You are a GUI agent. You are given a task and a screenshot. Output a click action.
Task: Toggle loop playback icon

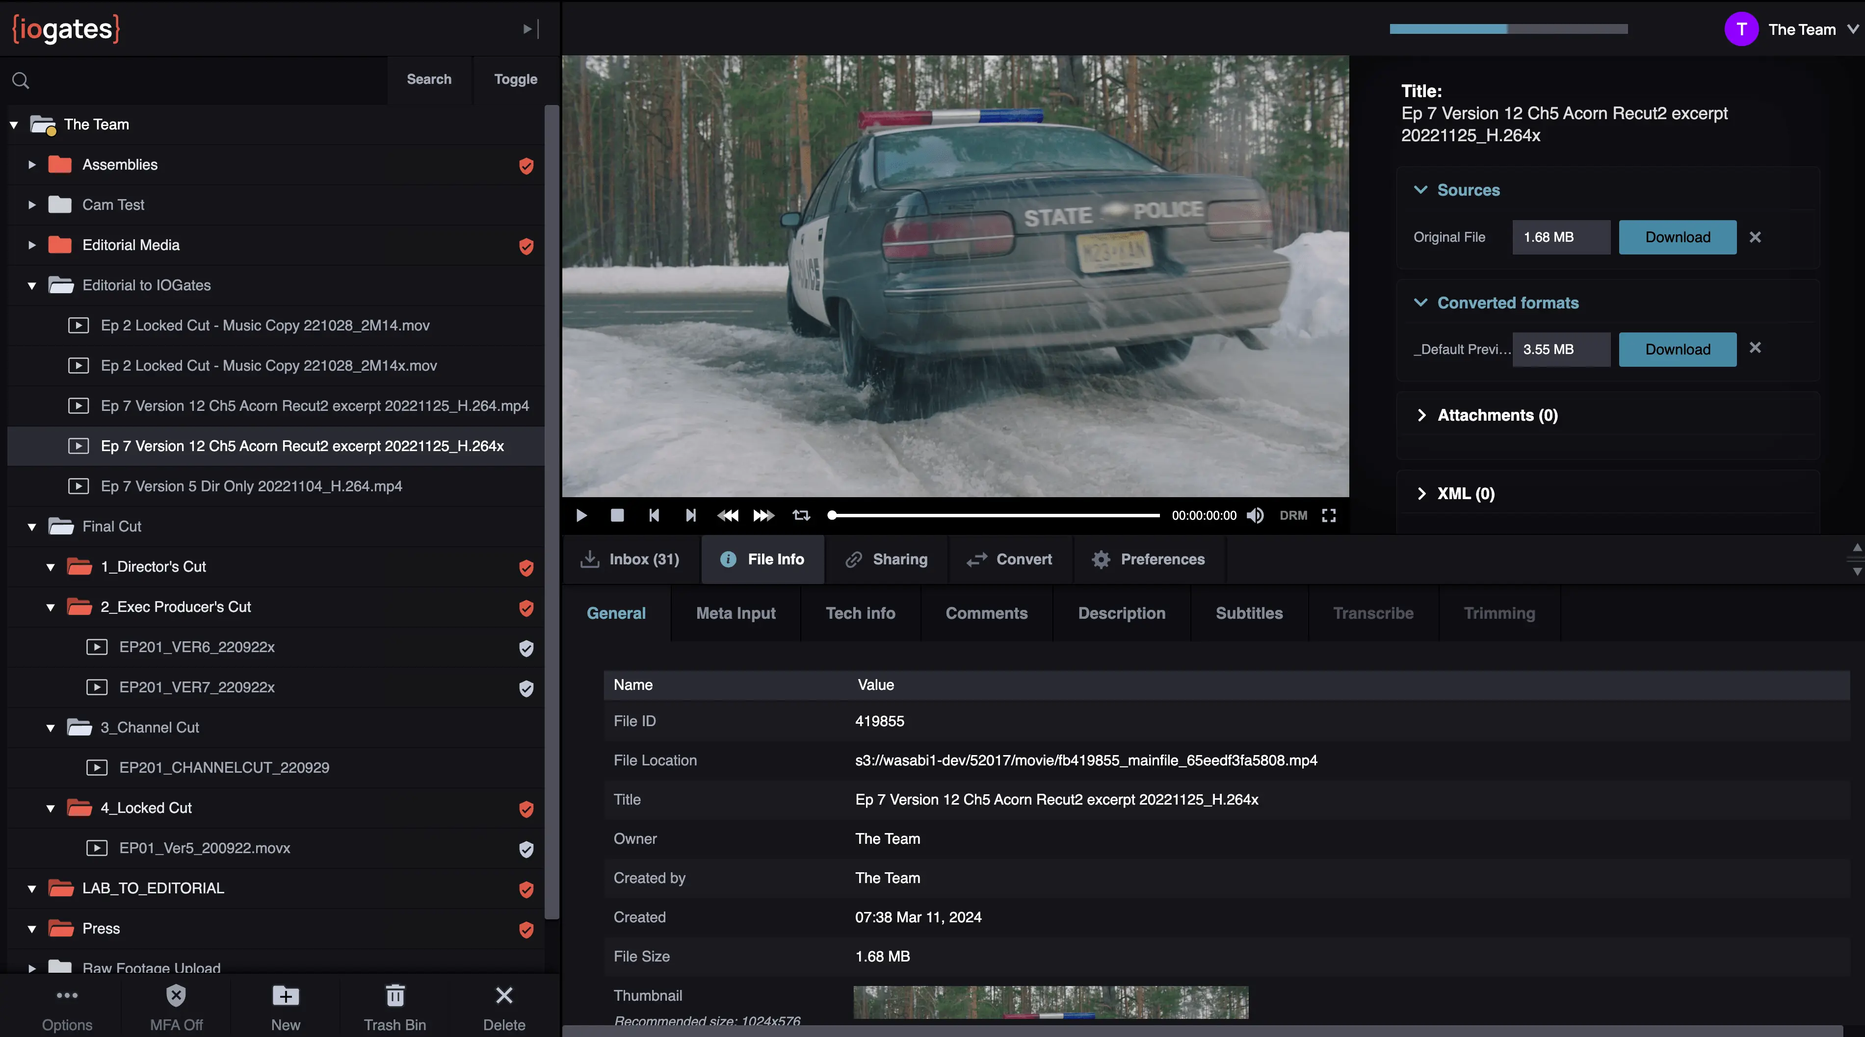click(x=801, y=515)
